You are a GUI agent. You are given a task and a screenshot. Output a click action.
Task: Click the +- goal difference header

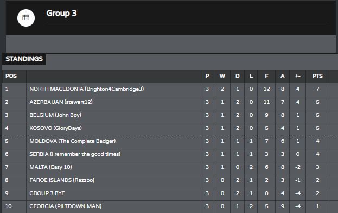click(x=298, y=76)
